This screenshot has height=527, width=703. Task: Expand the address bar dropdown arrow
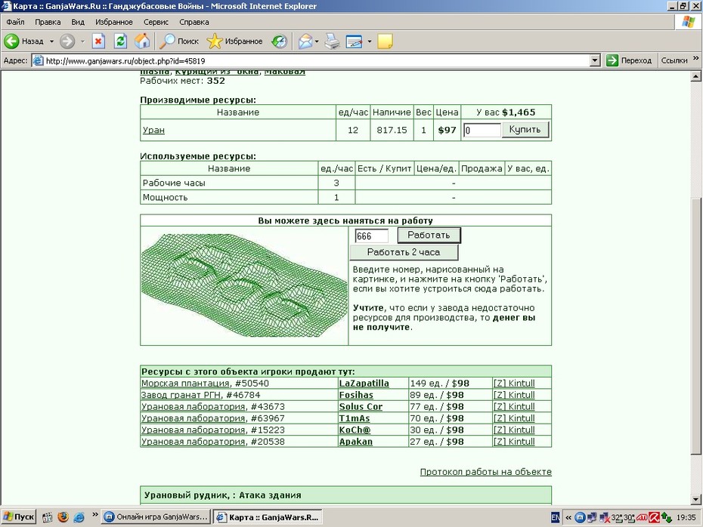click(594, 60)
